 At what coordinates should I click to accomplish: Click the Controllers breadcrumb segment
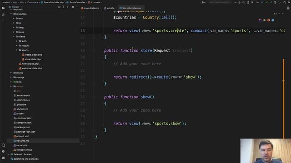click(32, 2)
